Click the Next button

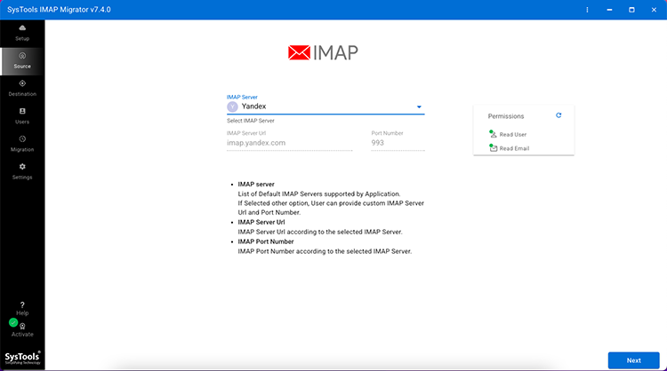(x=633, y=360)
